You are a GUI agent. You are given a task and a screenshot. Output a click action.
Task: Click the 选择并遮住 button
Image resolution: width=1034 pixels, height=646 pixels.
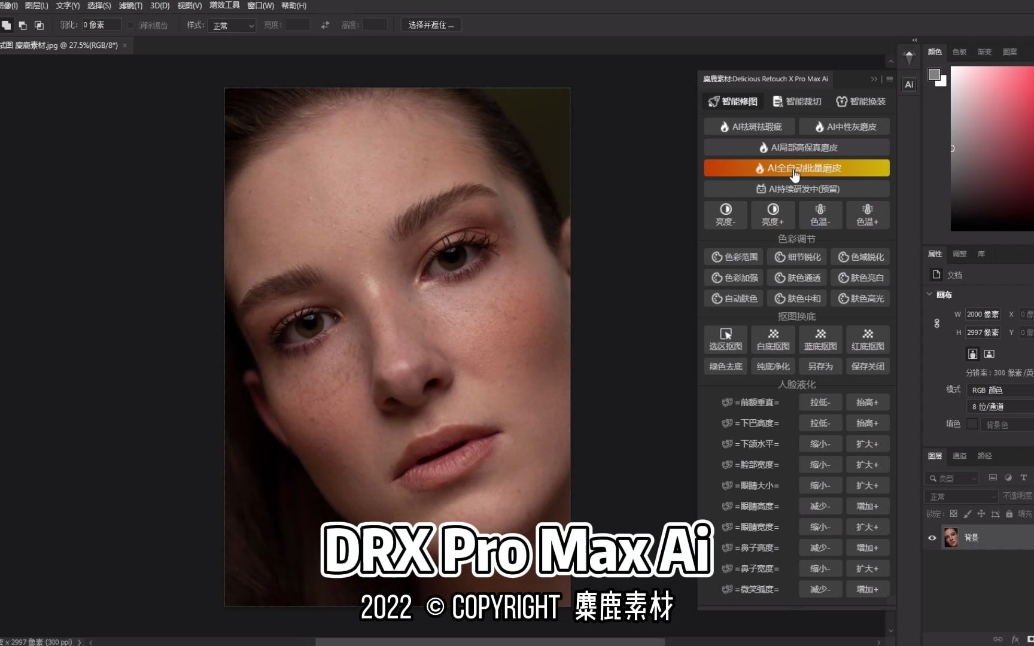tap(431, 25)
